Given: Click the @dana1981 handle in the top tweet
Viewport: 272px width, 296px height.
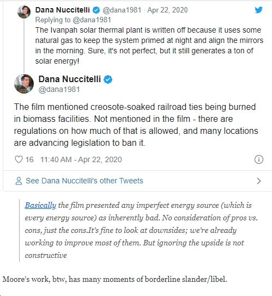Looking at the screenshot, I should pyautogui.click(x=122, y=10).
